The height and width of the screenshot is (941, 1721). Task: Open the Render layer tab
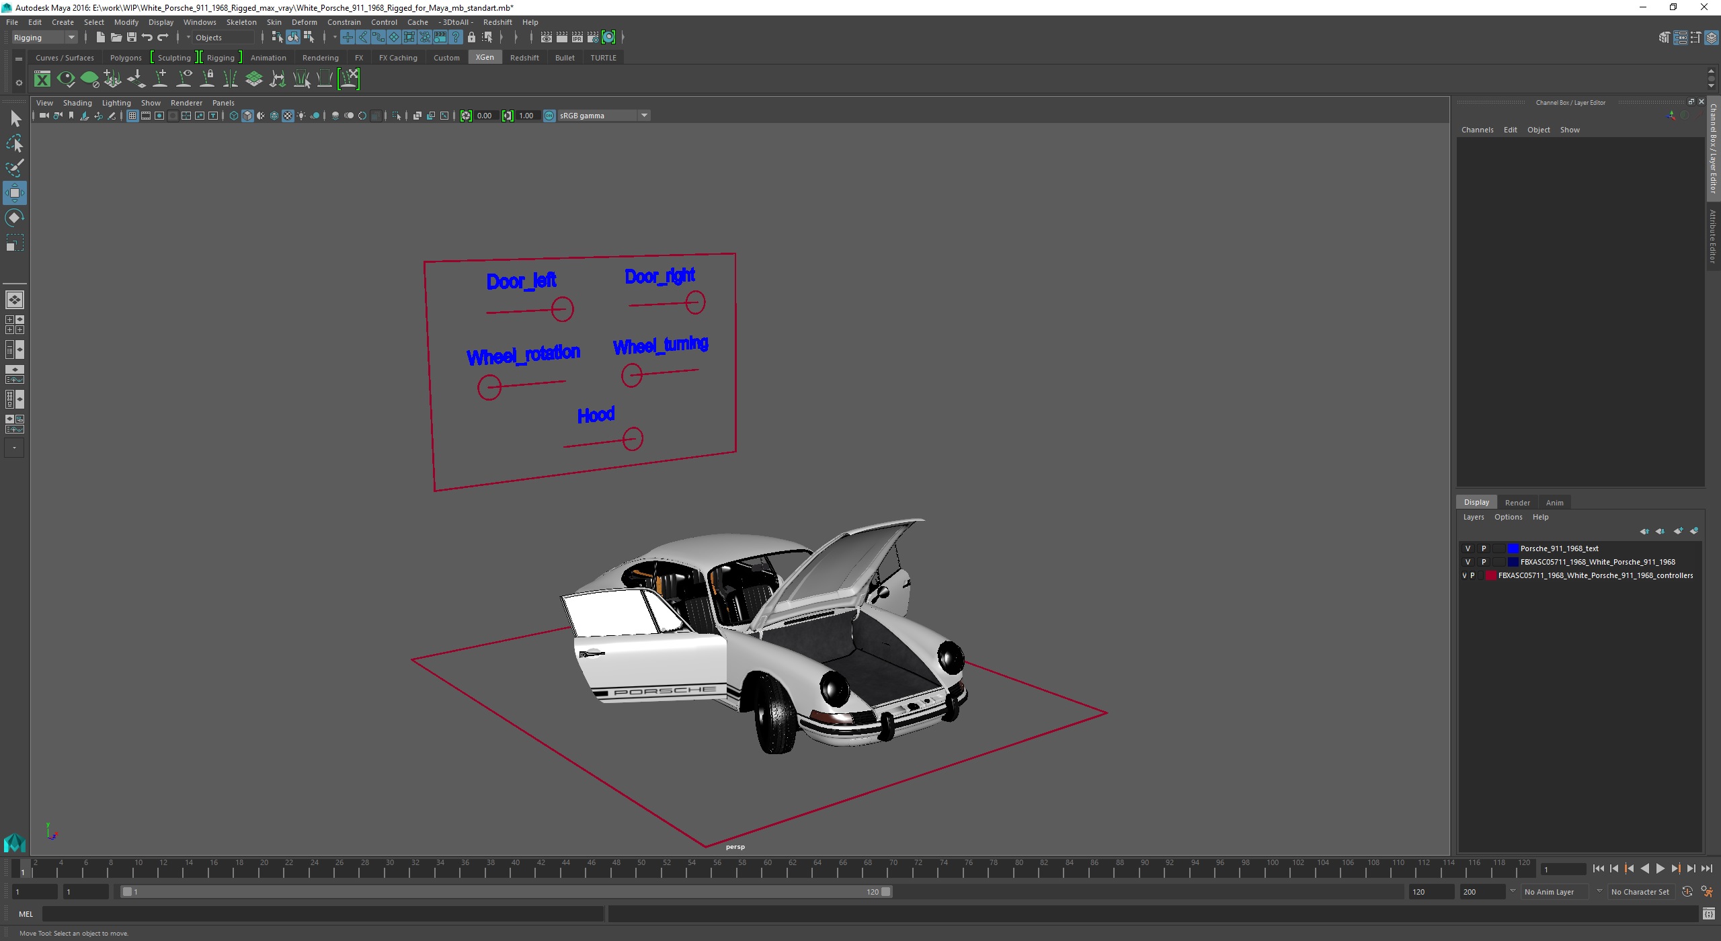coord(1517,503)
